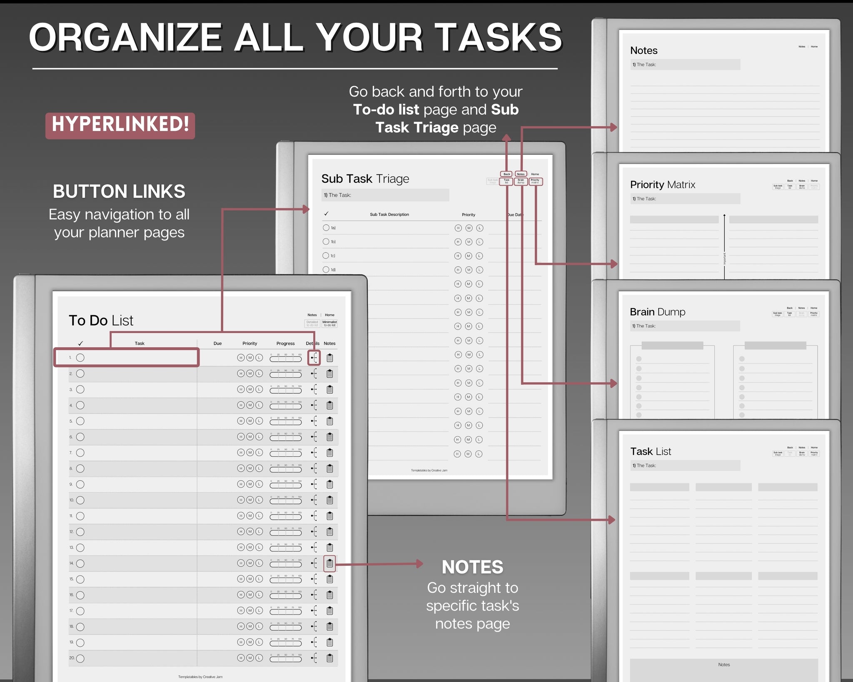The width and height of the screenshot is (853, 682).
Task: Click 'The Task' field on Sub Task Triage
Action: tap(385, 195)
